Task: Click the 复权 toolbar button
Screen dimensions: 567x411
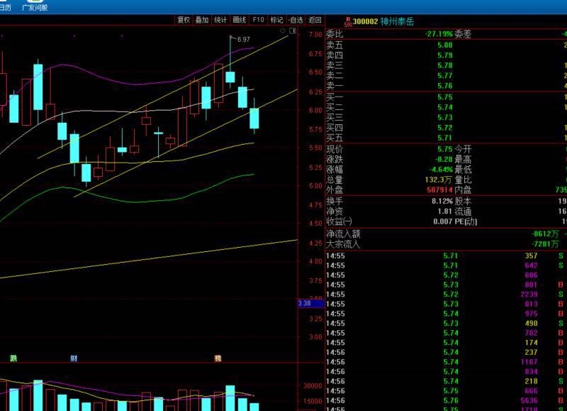Action: pos(184,20)
